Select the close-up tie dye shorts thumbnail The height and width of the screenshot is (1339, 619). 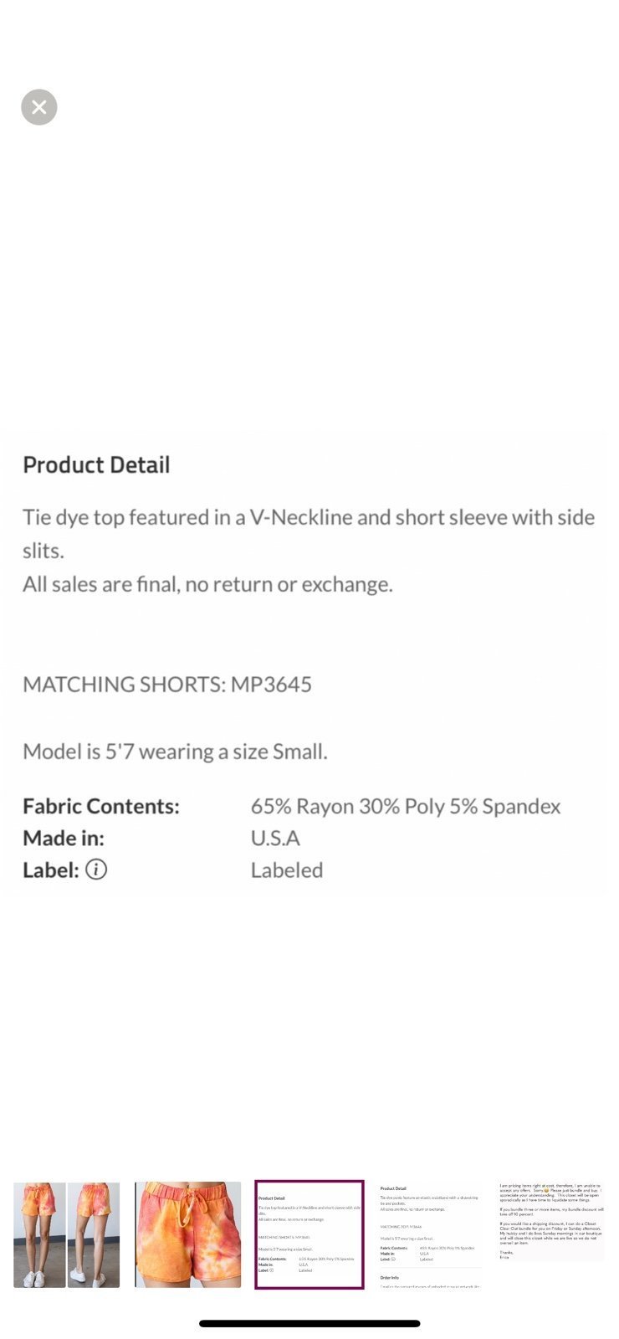[x=187, y=1234]
